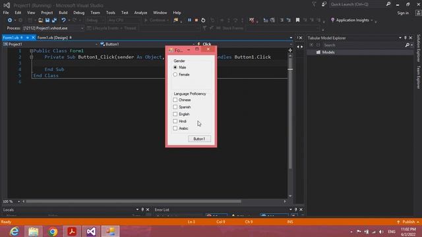This screenshot has width=422, height=237.
Task: Open the Debug menu
Action: [79, 13]
